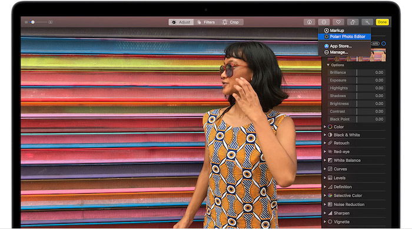Expand the Black & White section arrow

(325, 135)
